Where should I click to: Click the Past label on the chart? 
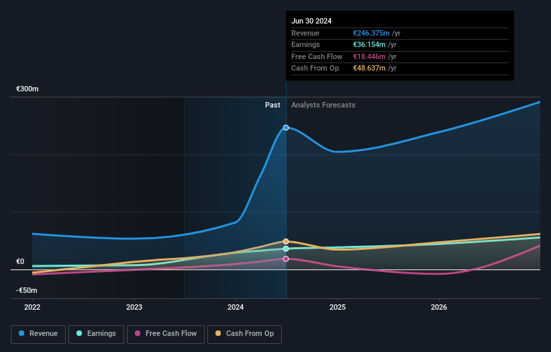(272, 105)
